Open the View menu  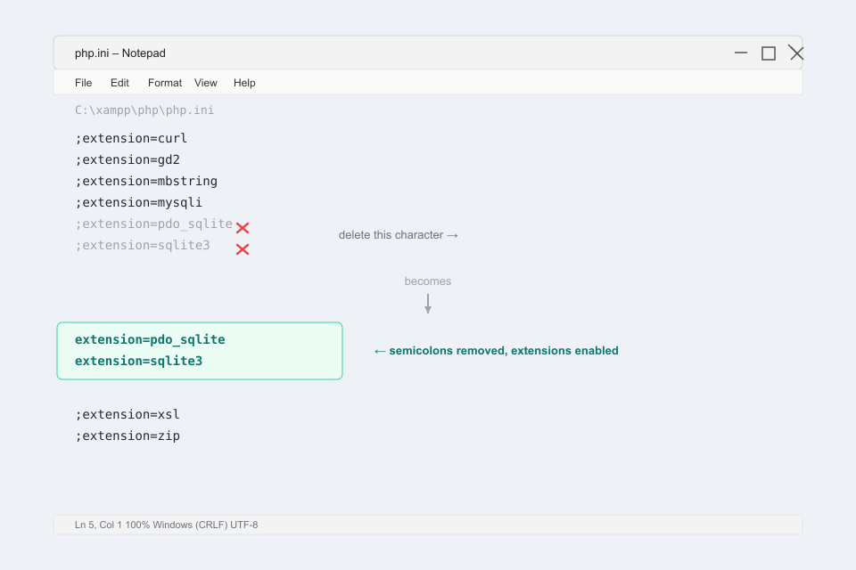pos(206,83)
